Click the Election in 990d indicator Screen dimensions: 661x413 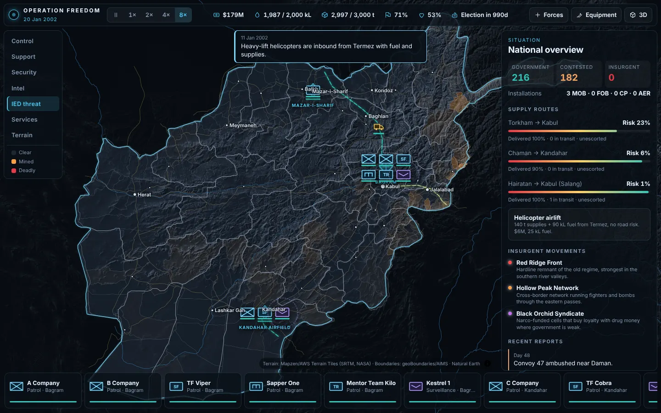(x=480, y=15)
